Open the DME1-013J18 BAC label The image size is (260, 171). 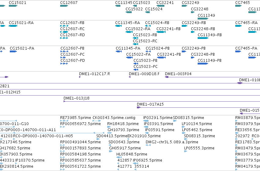76,98
